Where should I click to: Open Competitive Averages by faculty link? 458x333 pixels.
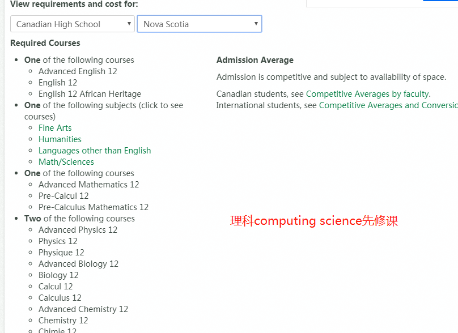point(367,94)
